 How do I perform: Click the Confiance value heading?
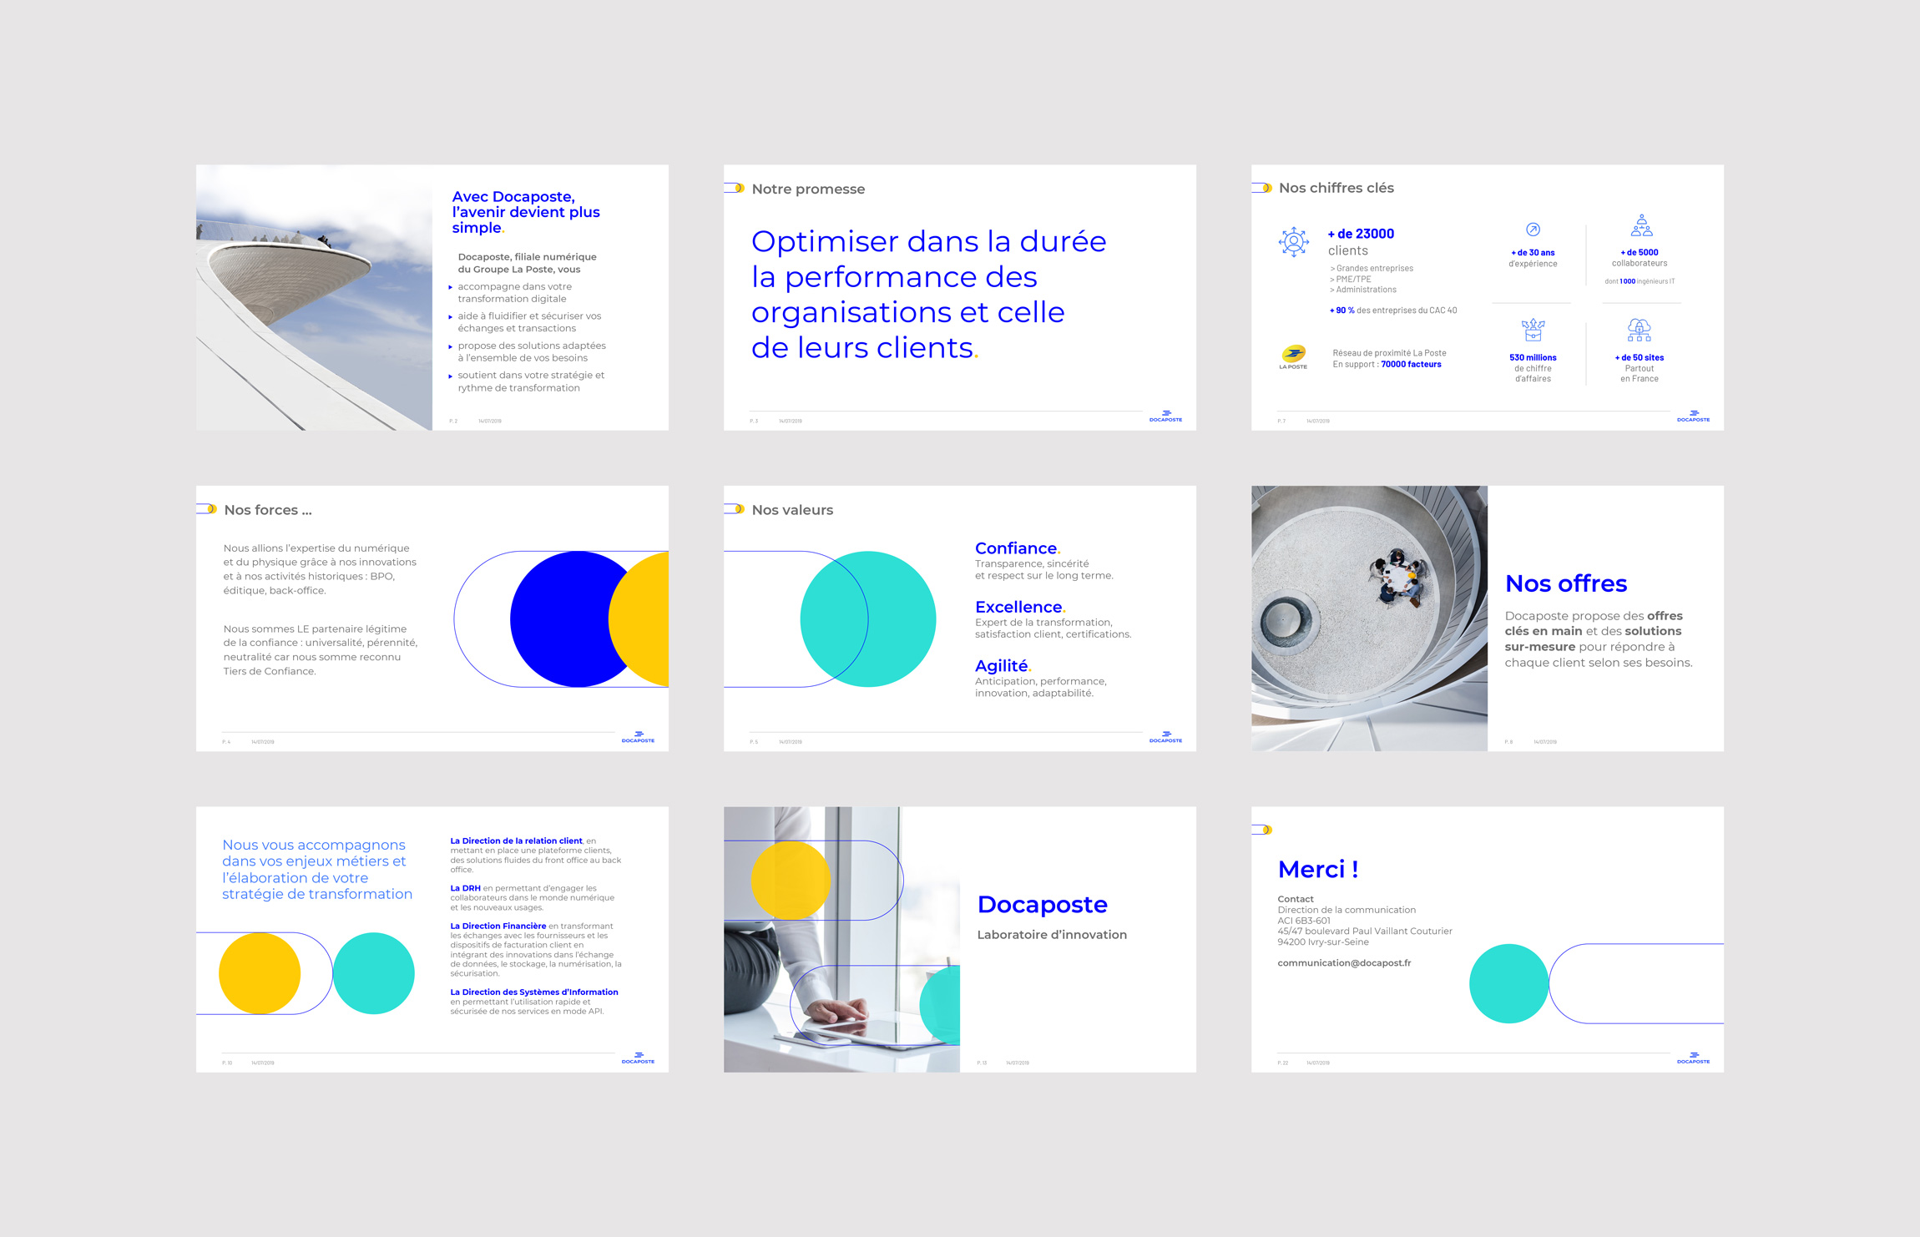1016,548
